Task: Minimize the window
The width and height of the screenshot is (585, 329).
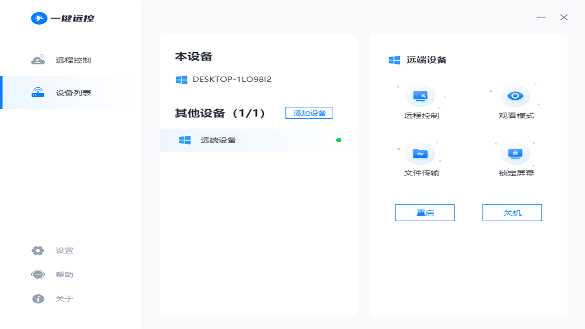Action: (x=542, y=17)
